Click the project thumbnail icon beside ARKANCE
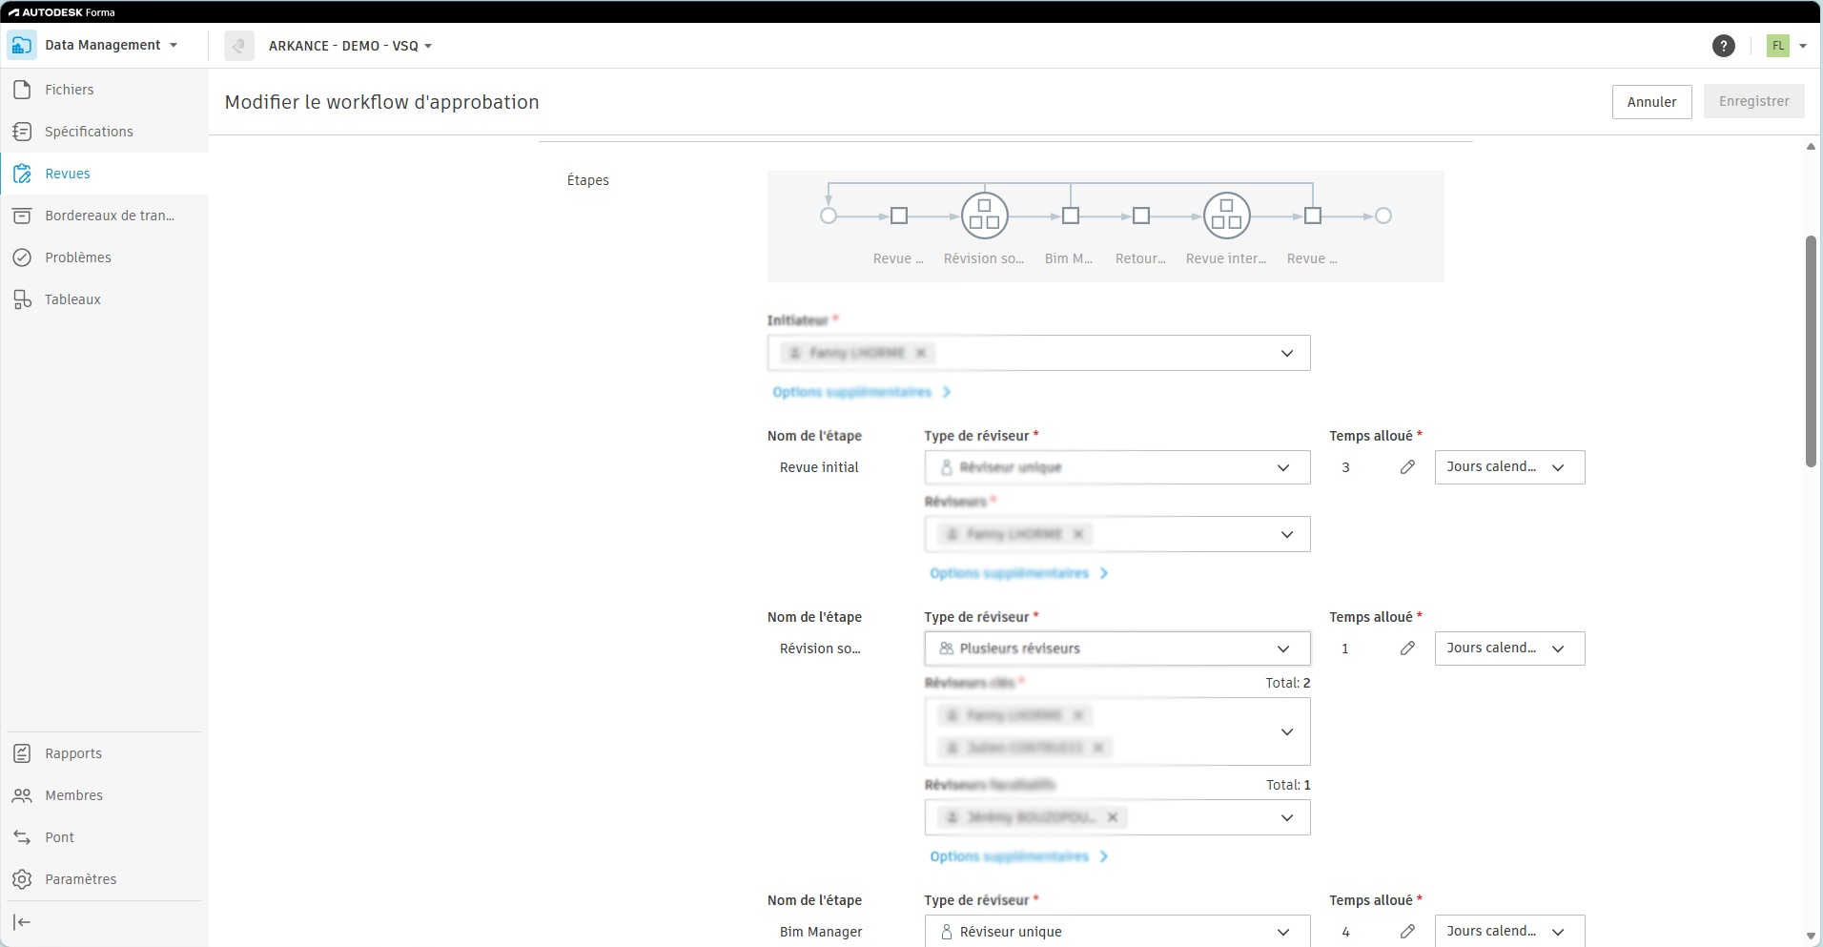 point(239,46)
